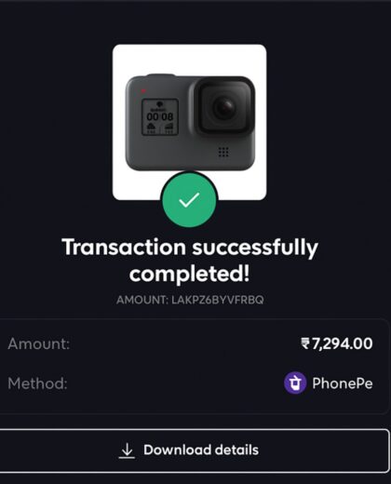Click the word completed! in heading
The width and height of the screenshot is (391, 484).
pyautogui.click(x=189, y=274)
